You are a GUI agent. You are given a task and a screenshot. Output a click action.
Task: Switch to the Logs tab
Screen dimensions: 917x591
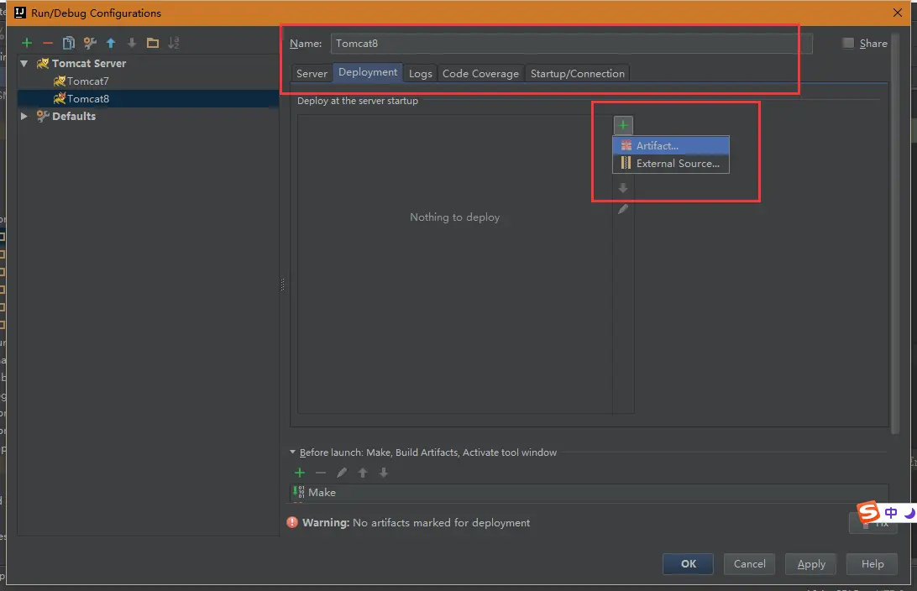click(x=421, y=73)
